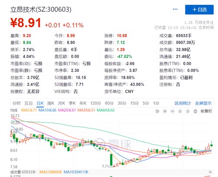Click the MA30:8.51 moving average label

coord(86,110)
